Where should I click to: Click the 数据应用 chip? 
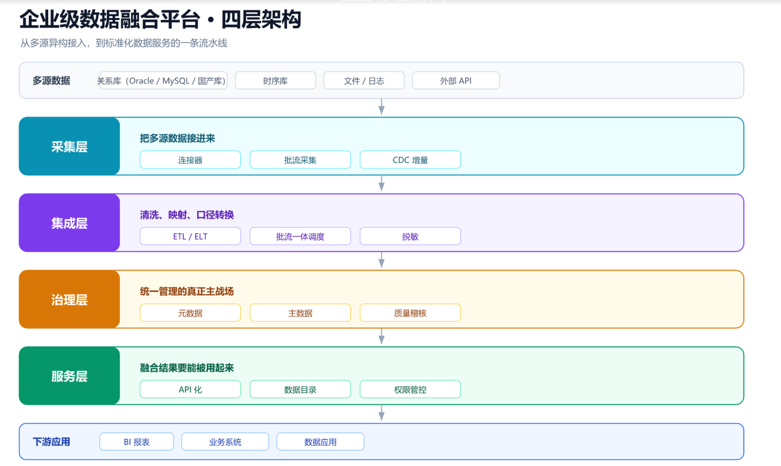click(320, 442)
